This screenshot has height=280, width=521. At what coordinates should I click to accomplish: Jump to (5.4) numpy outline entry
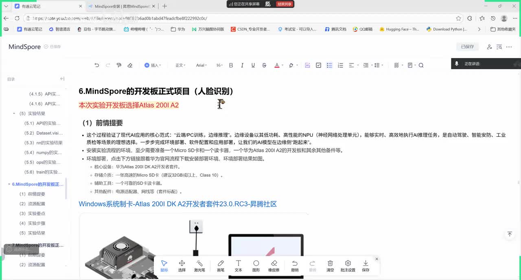[x=43, y=153]
